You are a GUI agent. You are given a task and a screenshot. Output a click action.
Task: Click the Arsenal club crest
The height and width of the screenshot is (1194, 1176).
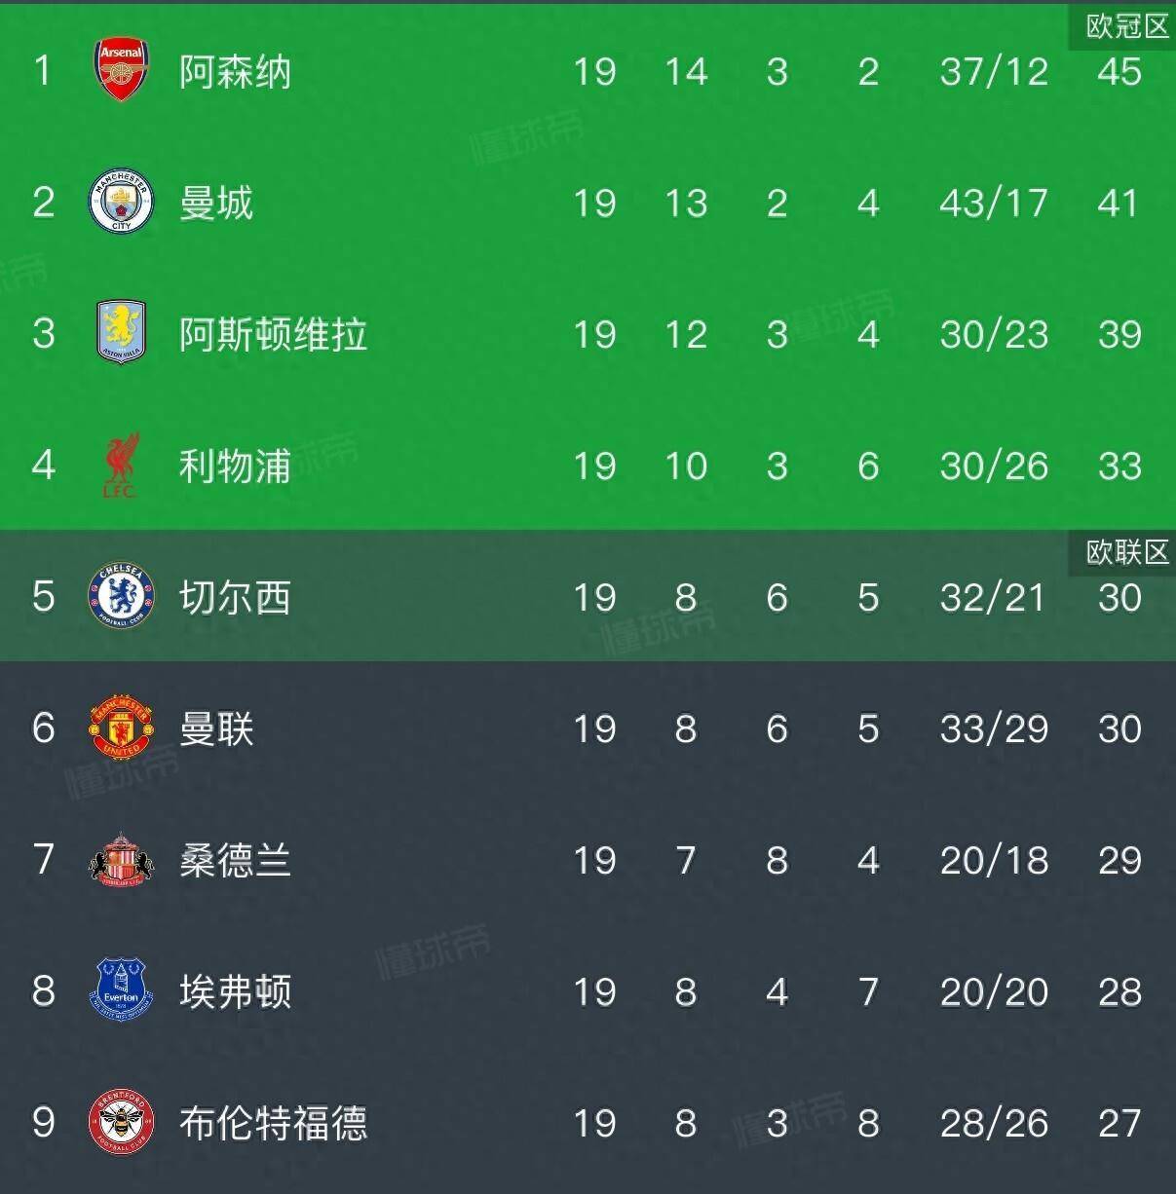(x=121, y=70)
